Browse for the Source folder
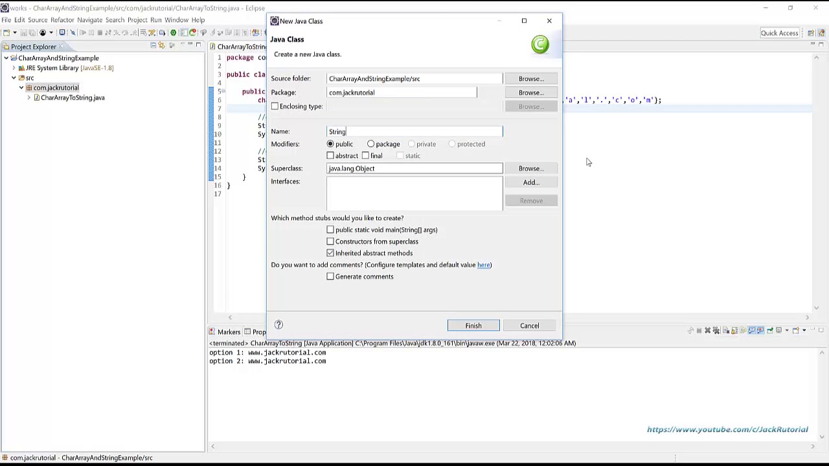 click(531, 79)
